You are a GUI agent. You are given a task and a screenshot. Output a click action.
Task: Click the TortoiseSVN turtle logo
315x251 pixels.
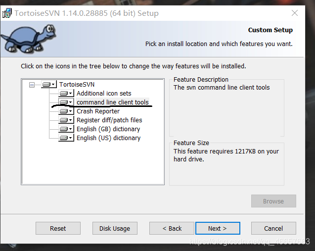pyautogui.click(x=29, y=38)
